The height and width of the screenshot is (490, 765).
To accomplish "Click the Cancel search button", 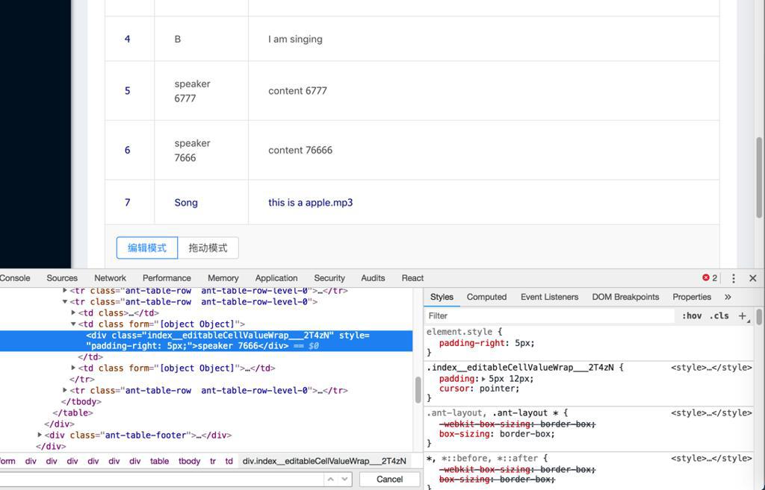I will point(389,479).
